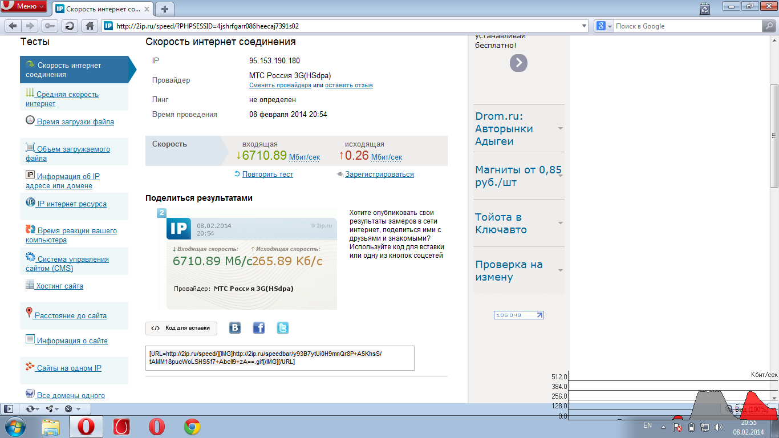Screen dimensions: 779x438
Task: Open Информация об IP адресе или домене
Action: 63,181
